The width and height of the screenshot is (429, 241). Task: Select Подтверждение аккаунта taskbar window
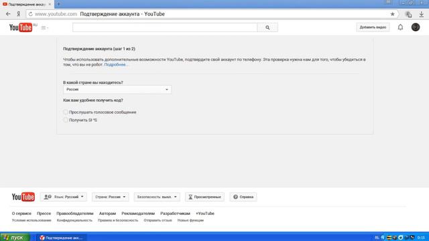pyautogui.click(x=61, y=238)
